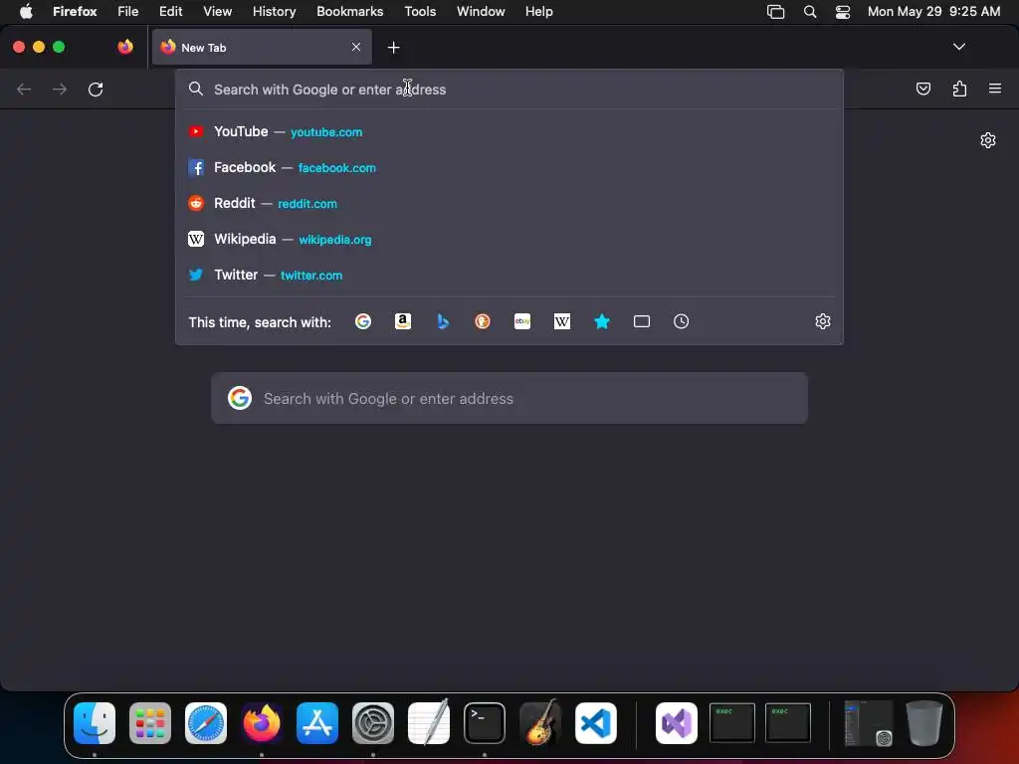Click the new tab page Google search box
Screen dimensions: 1019x764
point(509,398)
